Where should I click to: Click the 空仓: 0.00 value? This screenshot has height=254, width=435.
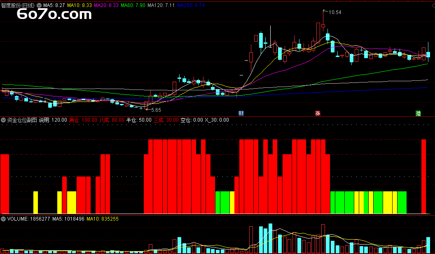point(192,120)
